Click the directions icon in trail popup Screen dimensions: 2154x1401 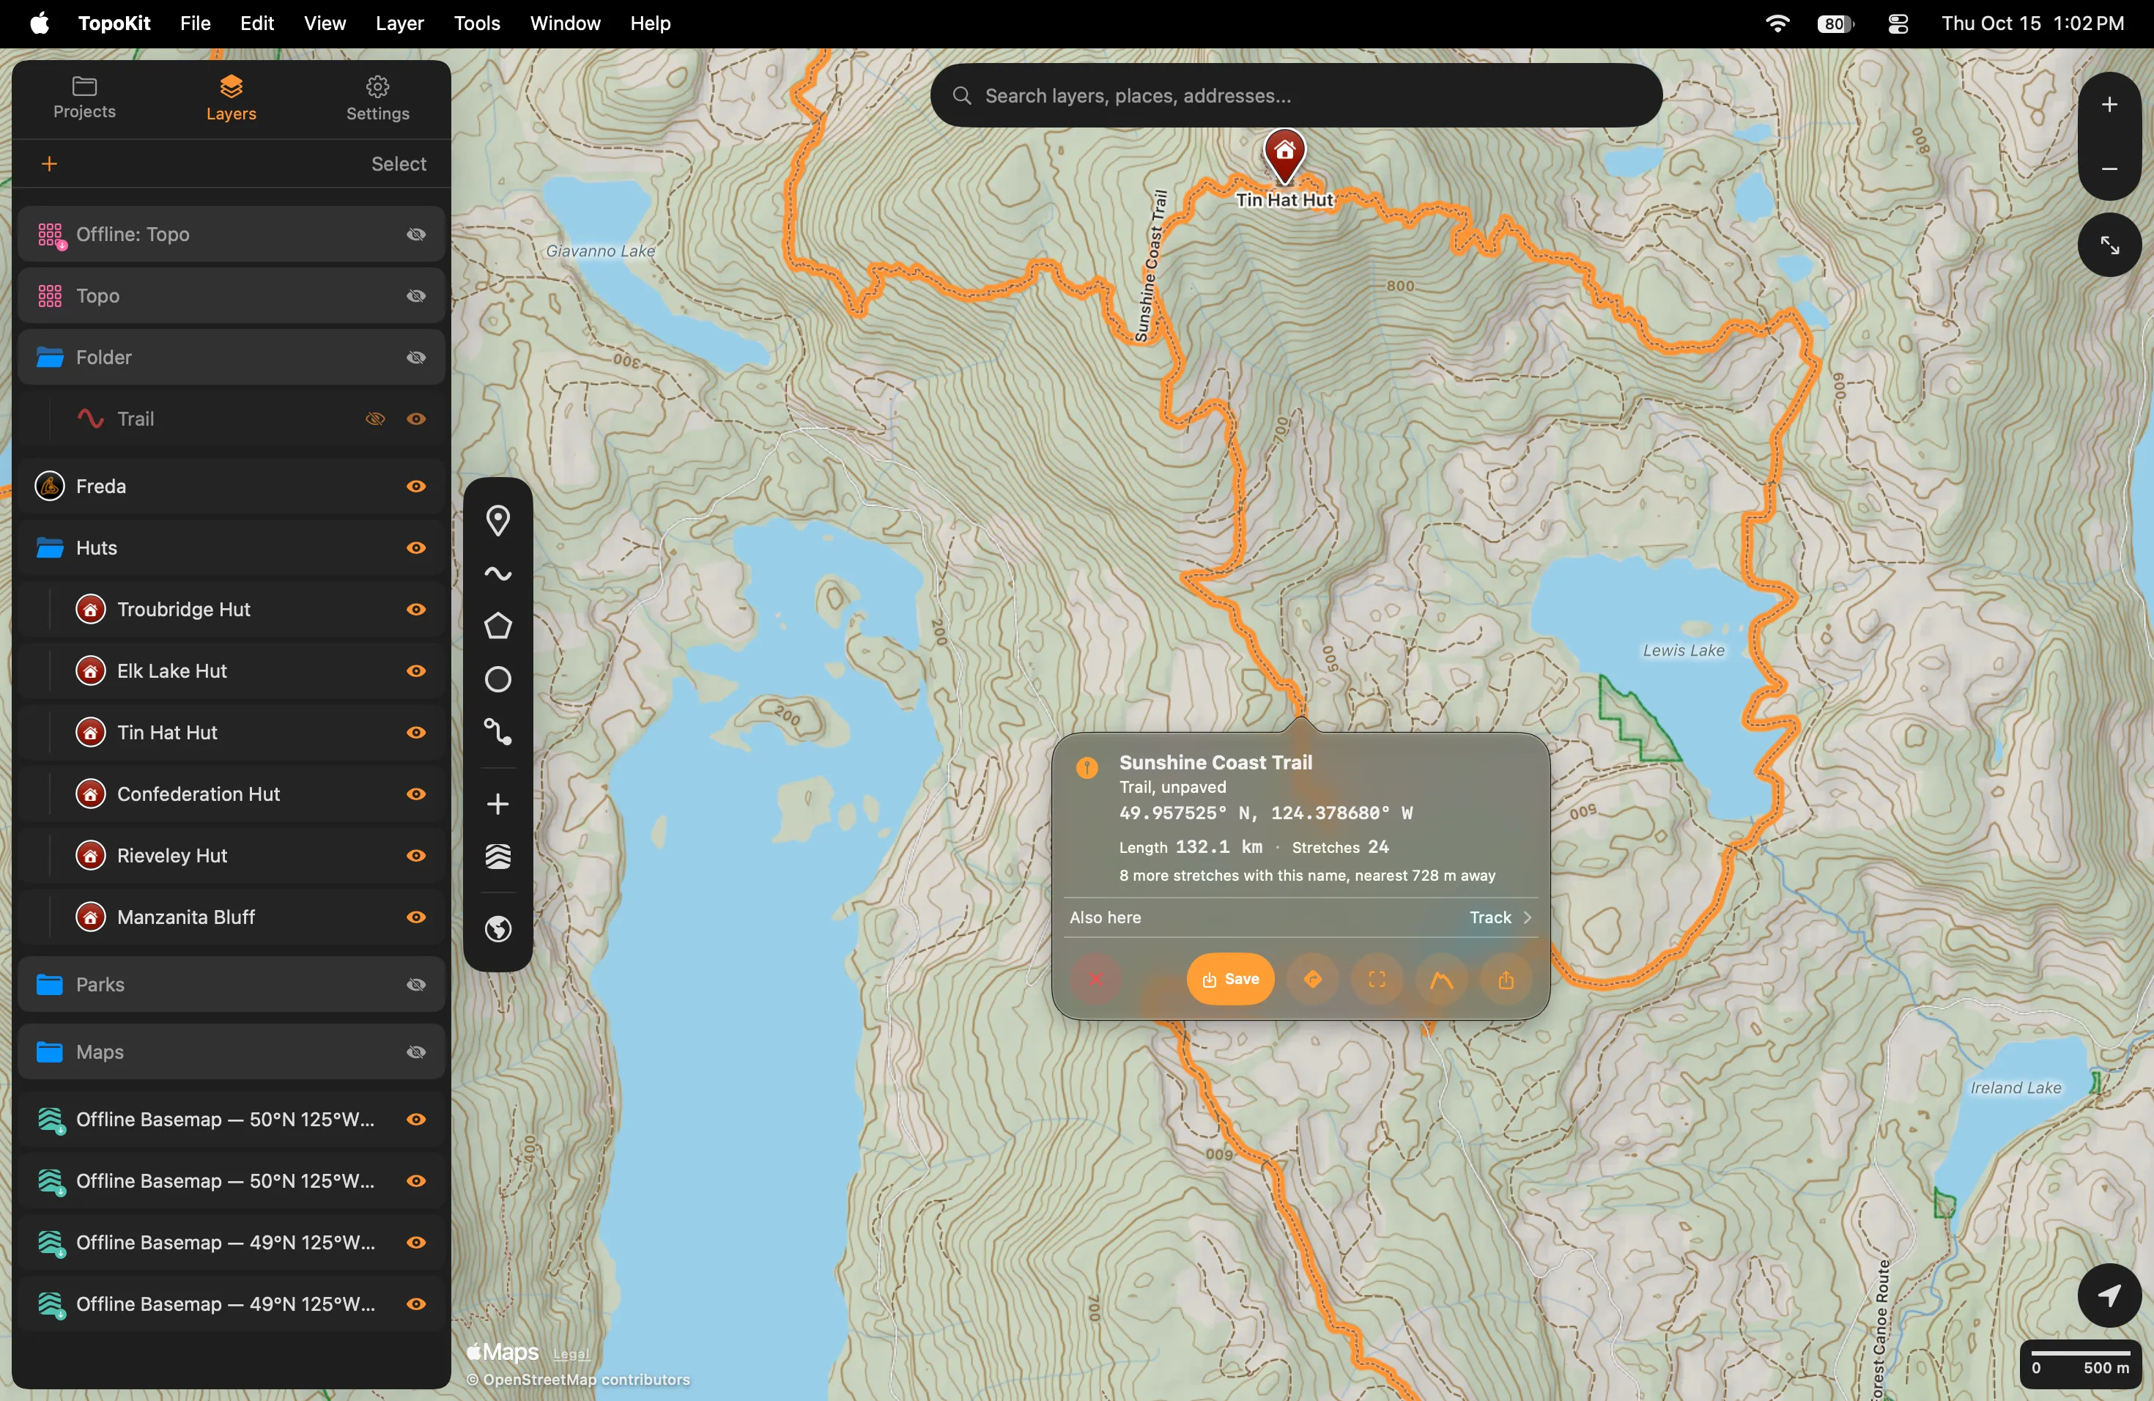pyautogui.click(x=1313, y=979)
